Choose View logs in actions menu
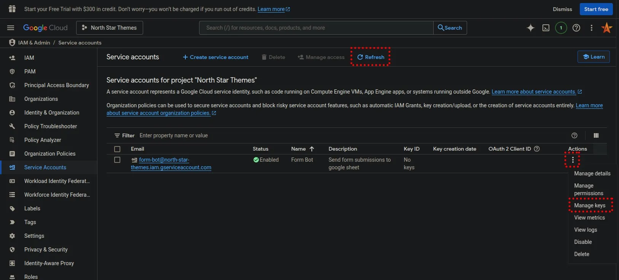The width and height of the screenshot is (619, 280). click(585, 230)
